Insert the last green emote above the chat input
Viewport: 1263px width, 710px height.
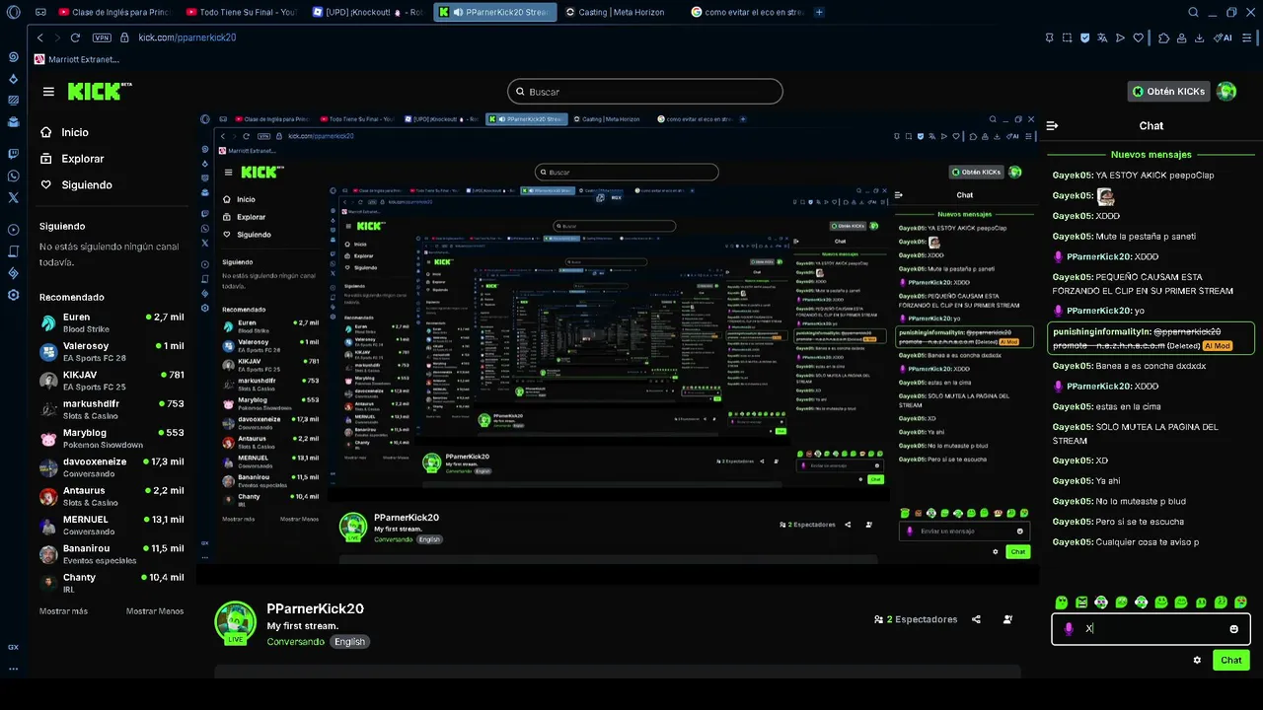[1240, 602]
